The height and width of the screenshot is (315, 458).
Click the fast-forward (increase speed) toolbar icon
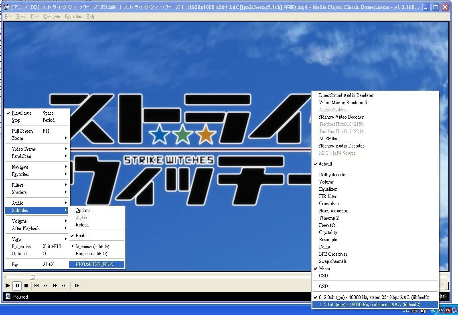pyautogui.click(x=55, y=285)
